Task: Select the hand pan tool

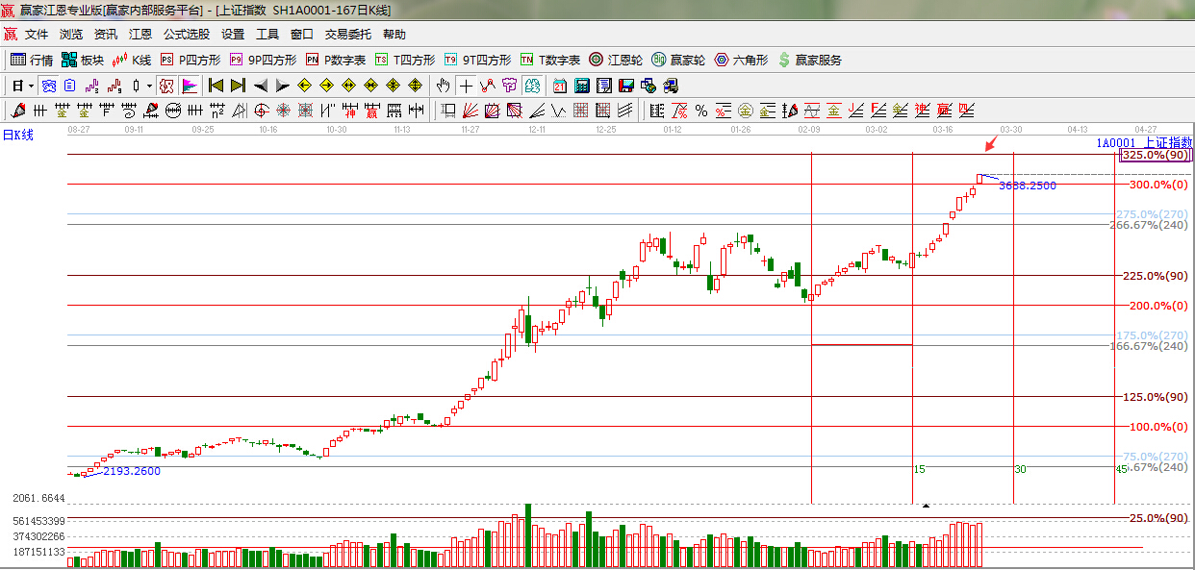Action: click(443, 86)
